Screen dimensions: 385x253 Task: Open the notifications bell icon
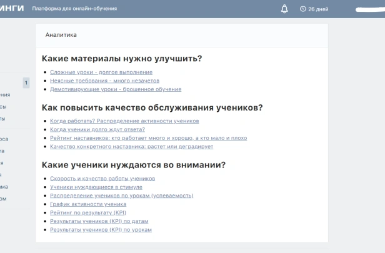285,9
